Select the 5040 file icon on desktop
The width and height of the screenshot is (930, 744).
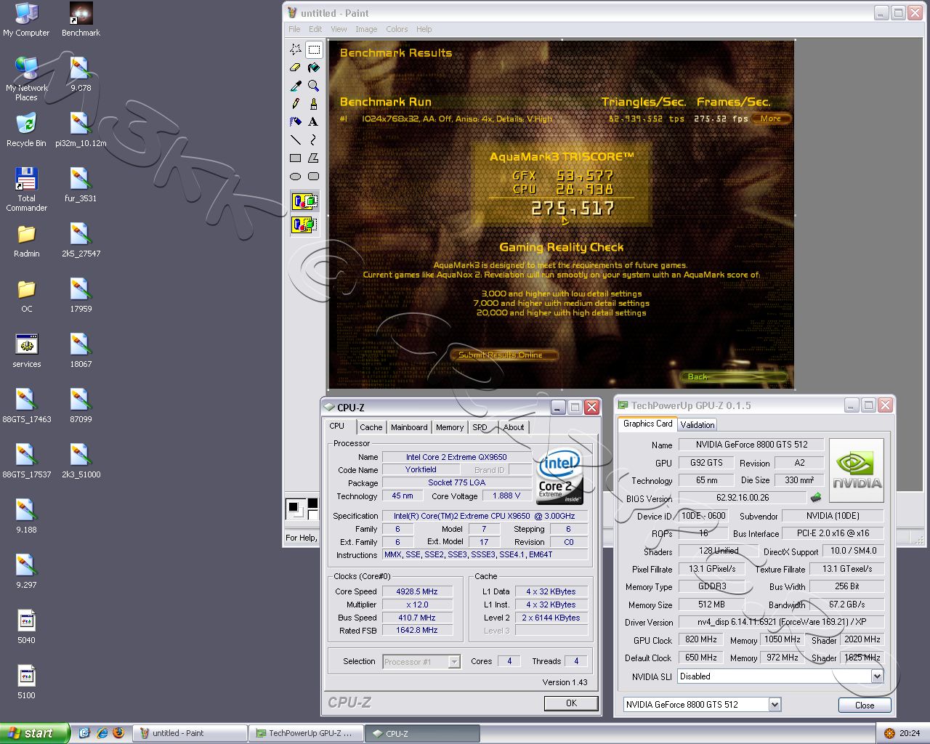26,627
